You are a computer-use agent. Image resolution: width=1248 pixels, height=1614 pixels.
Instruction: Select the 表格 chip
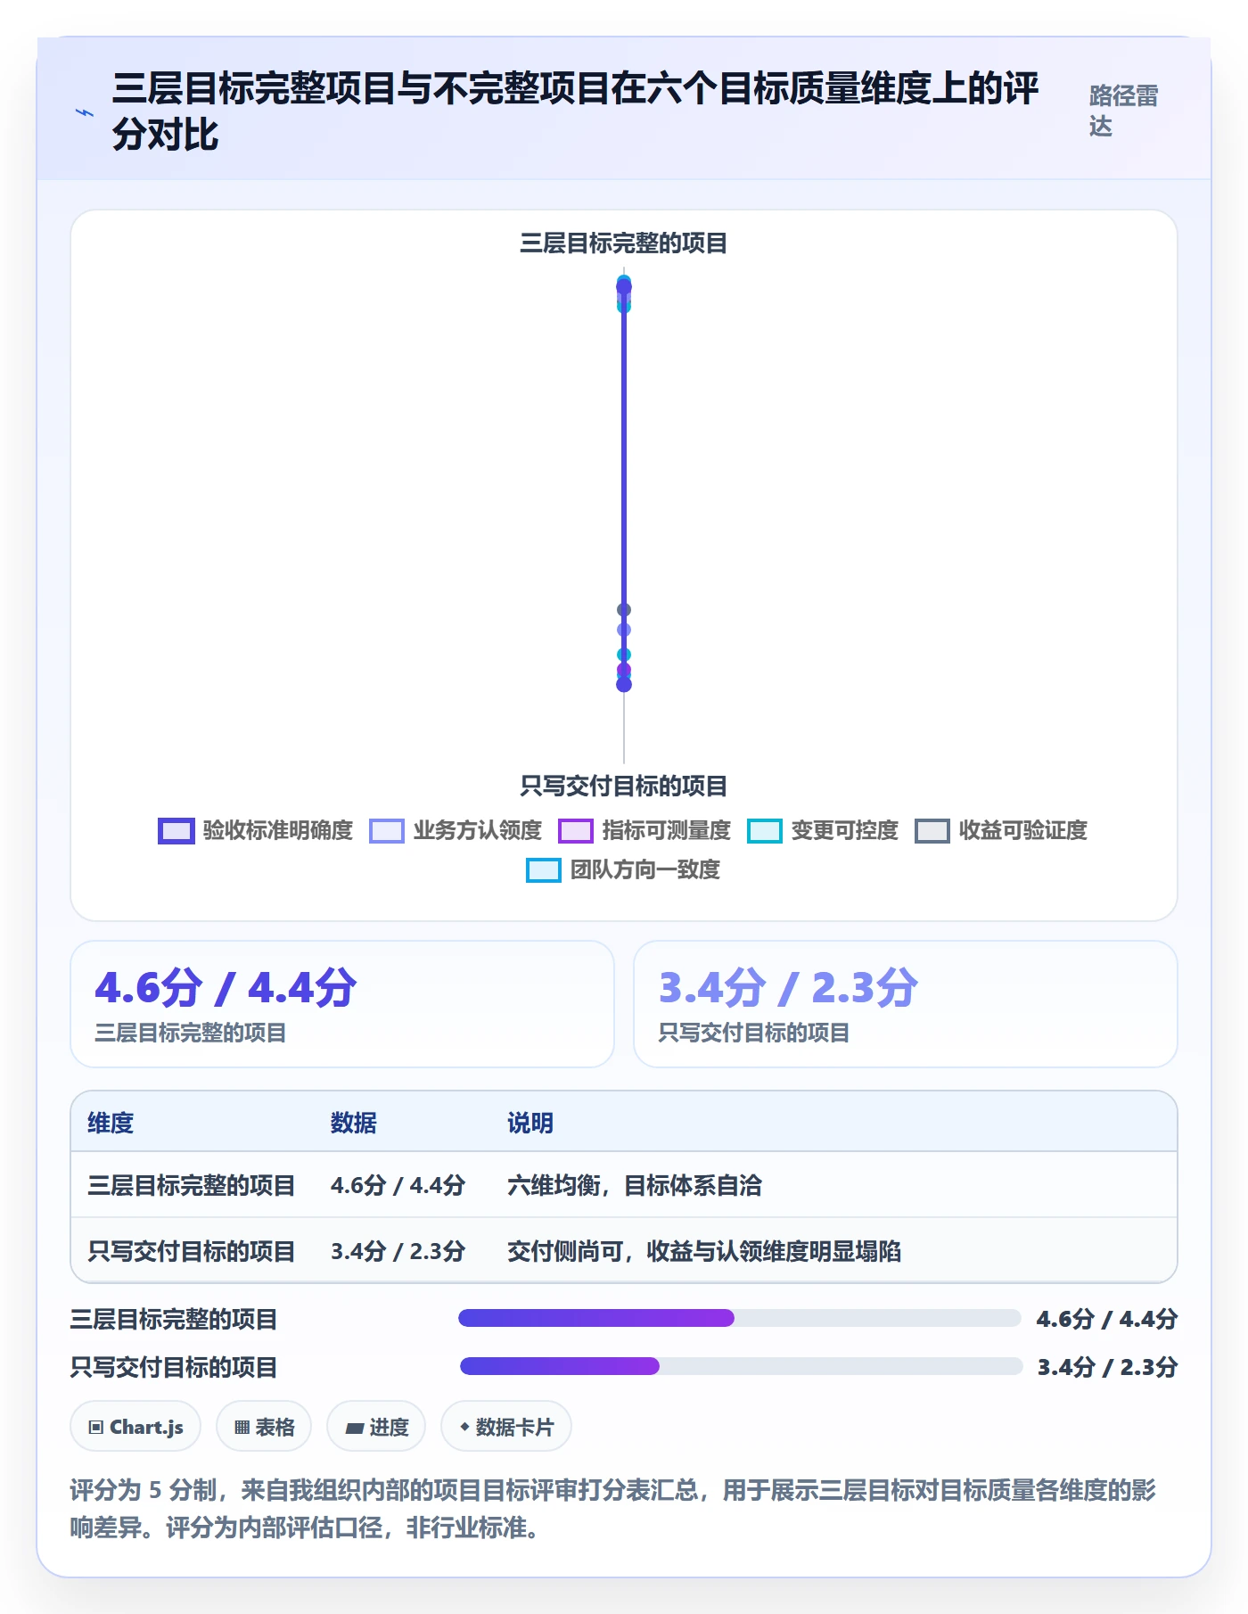[x=264, y=1427]
